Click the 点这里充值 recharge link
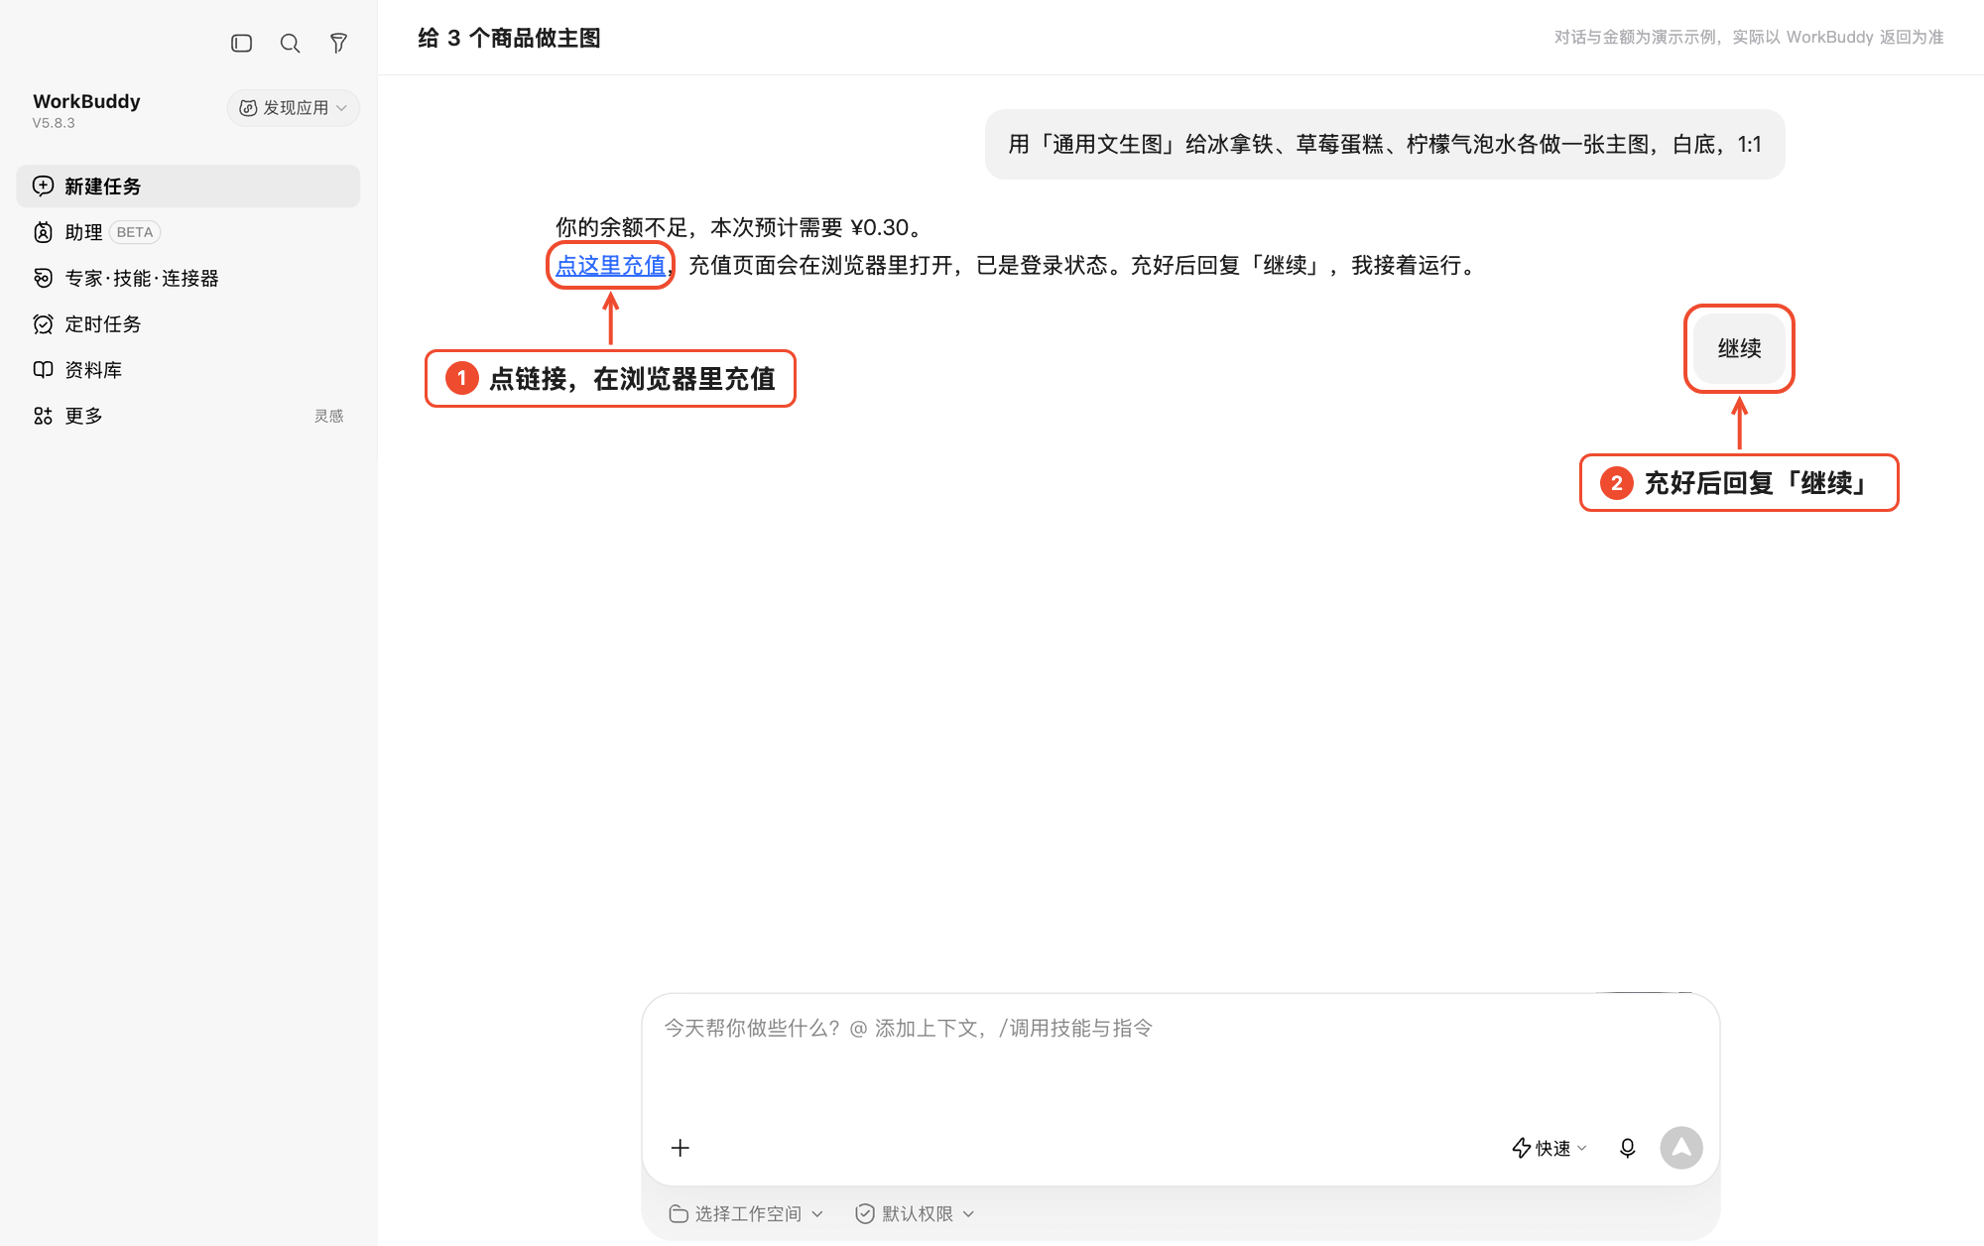Screen dimensions: 1984x1246 click(x=610, y=265)
